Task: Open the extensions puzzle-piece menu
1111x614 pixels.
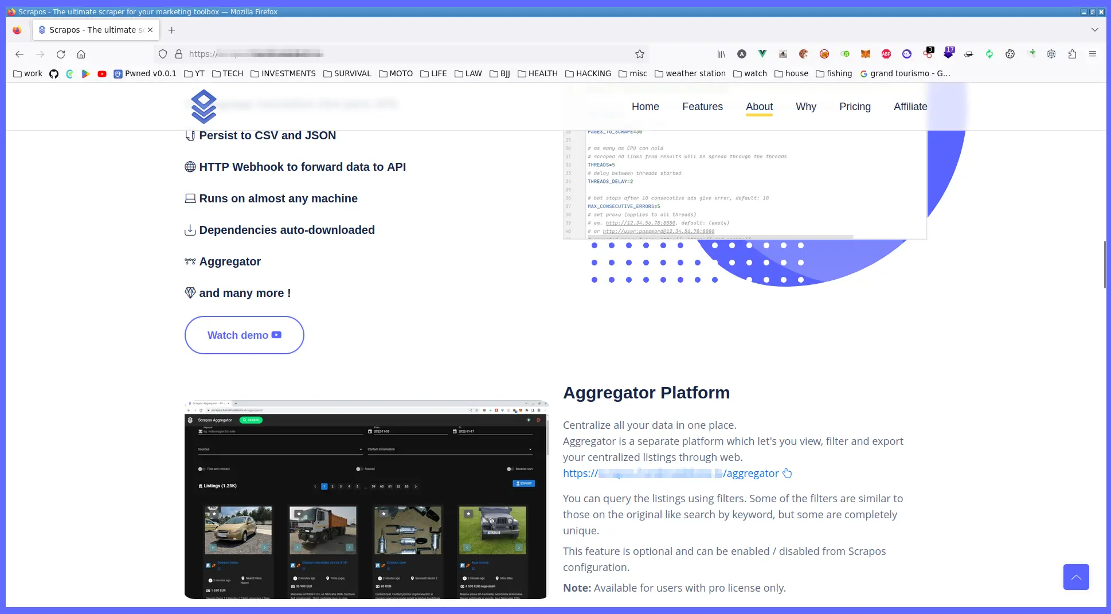Action: 1072,54
